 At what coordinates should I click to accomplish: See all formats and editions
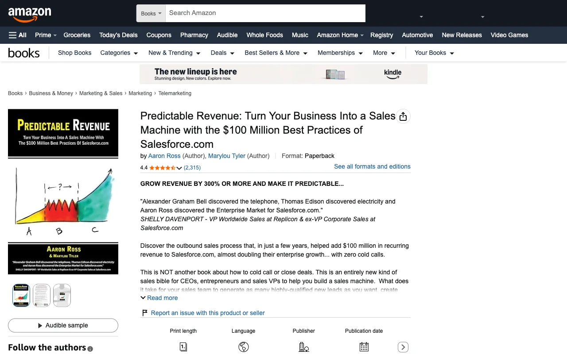tap(372, 166)
